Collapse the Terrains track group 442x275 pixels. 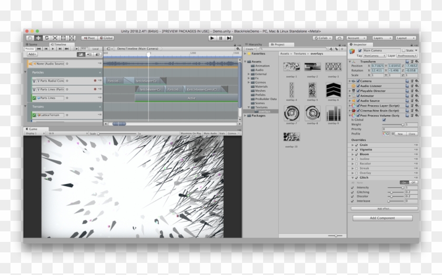click(25, 107)
